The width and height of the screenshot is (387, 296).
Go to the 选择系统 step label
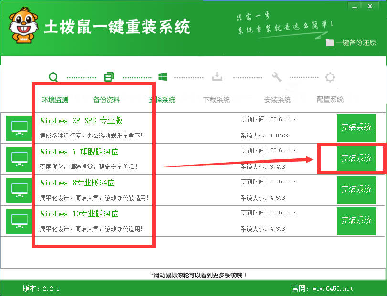tap(162, 100)
